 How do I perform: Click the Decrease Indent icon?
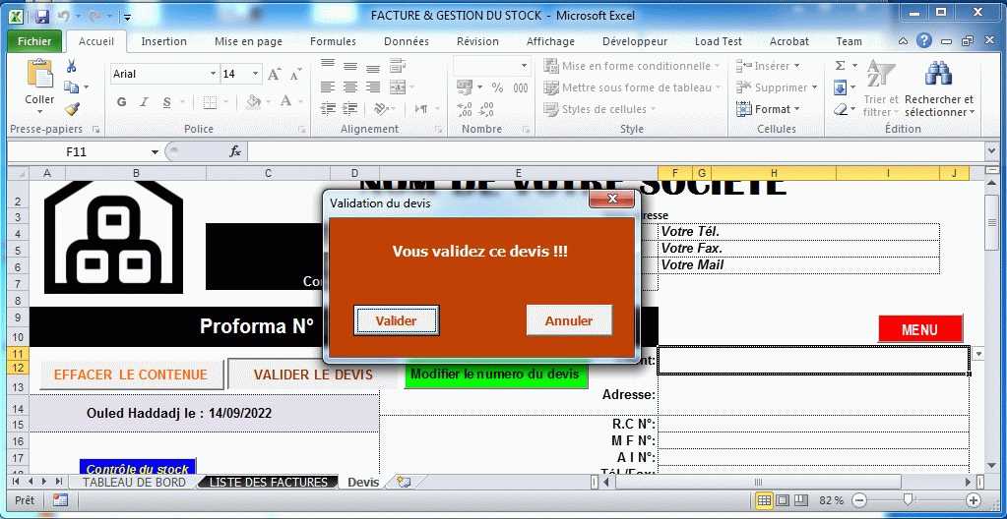click(328, 109)
